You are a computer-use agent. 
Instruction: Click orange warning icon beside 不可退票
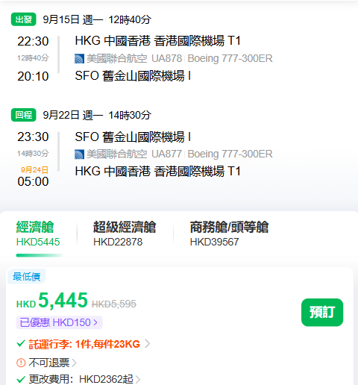[x=21, y=363]
